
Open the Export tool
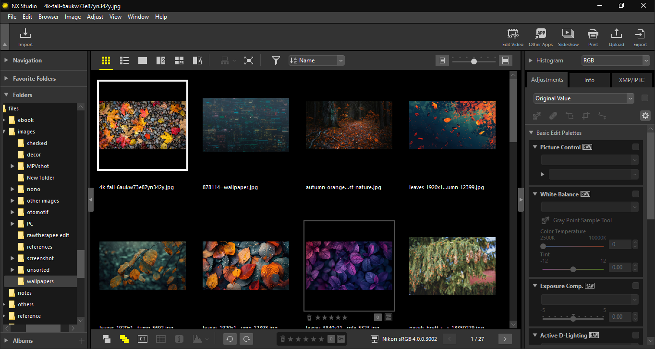pos(640,37)
